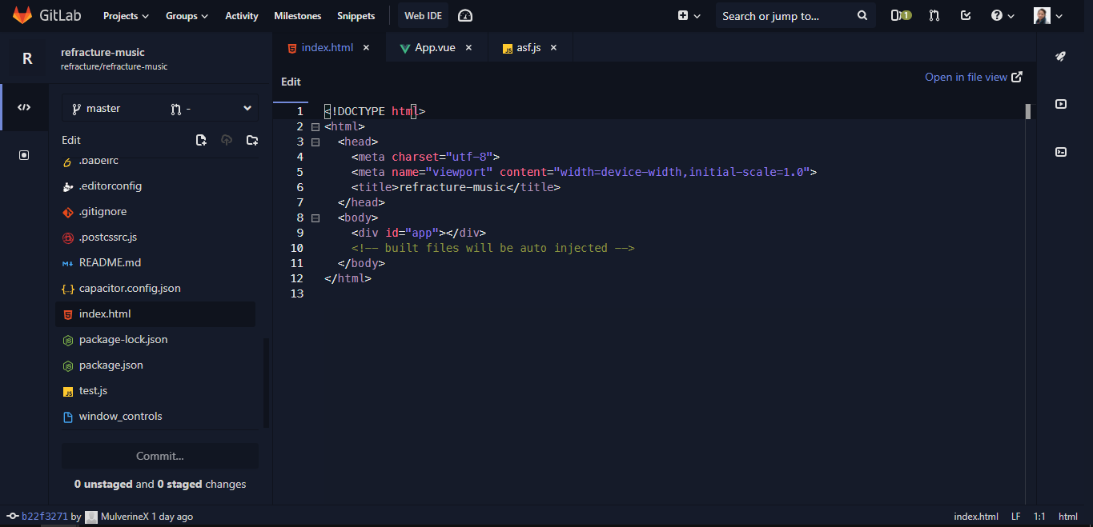The image size is (1093, 527).
Task: Collapse the head block on line 3
Action: click(x=315, y=142)
